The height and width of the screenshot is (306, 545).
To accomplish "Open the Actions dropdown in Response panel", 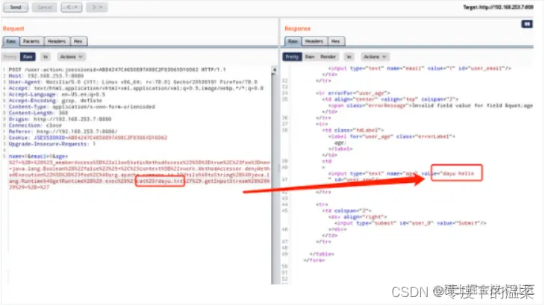I will coord(375,57).
